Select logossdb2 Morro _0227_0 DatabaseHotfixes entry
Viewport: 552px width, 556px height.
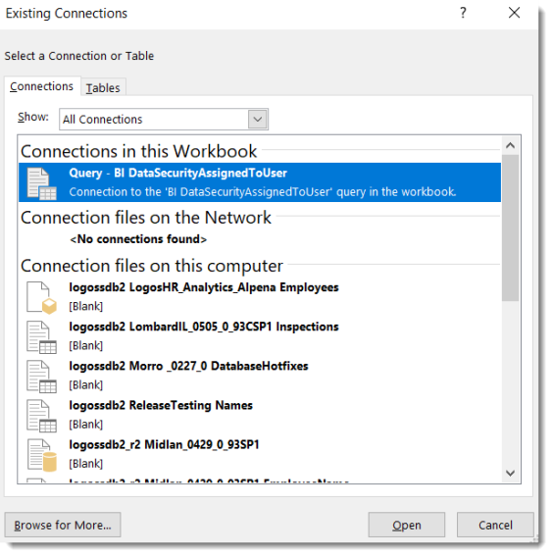260,376
